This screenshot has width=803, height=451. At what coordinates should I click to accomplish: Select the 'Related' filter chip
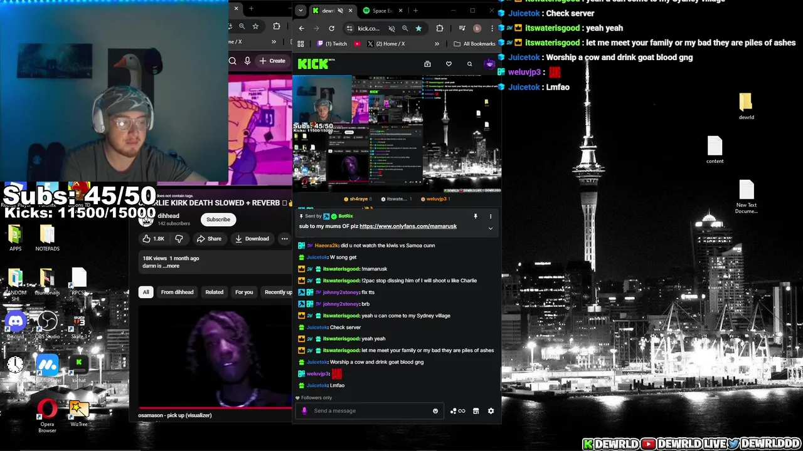214,292
